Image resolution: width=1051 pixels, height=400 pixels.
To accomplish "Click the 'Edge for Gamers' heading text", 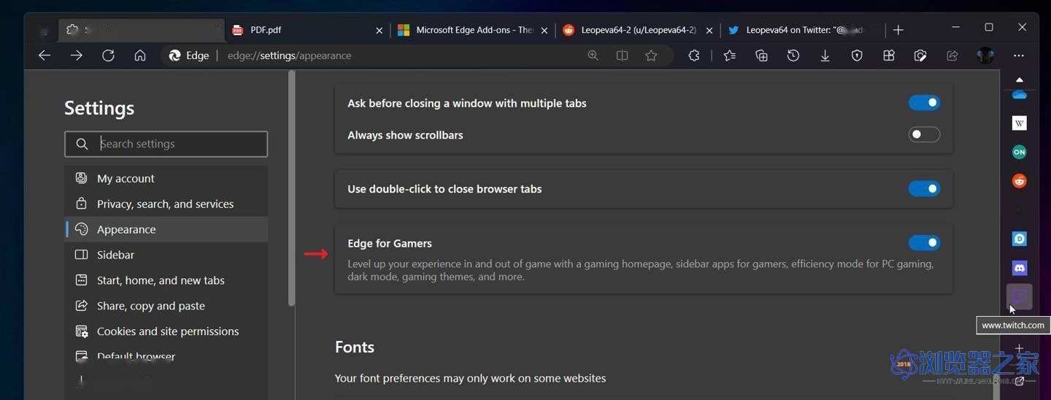I will (x=390, y=243).
